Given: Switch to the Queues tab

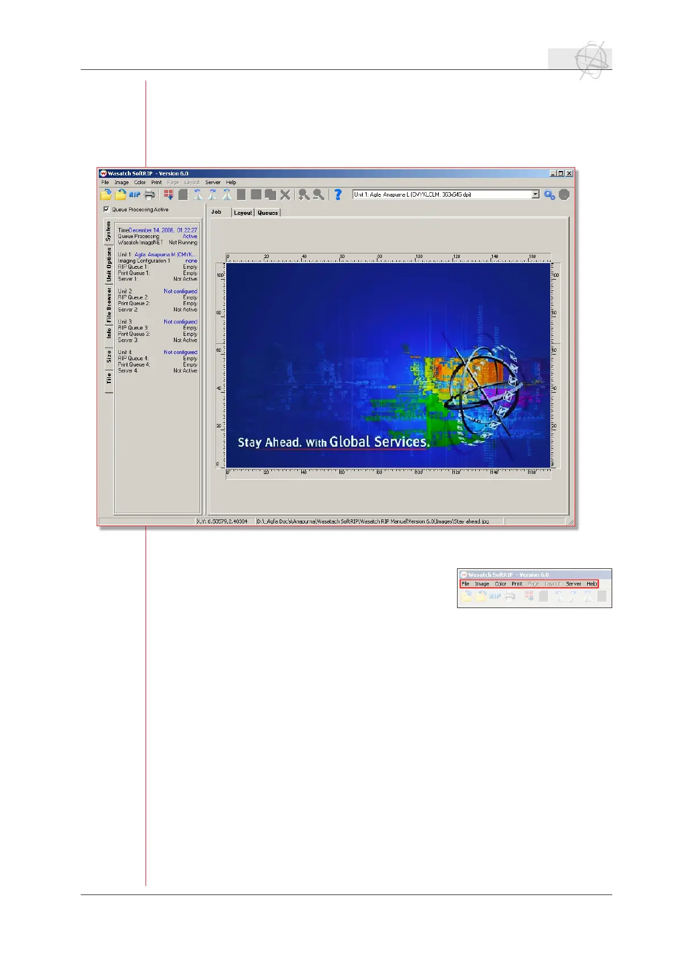Looking at the screenshot, I should pos(268,213).
